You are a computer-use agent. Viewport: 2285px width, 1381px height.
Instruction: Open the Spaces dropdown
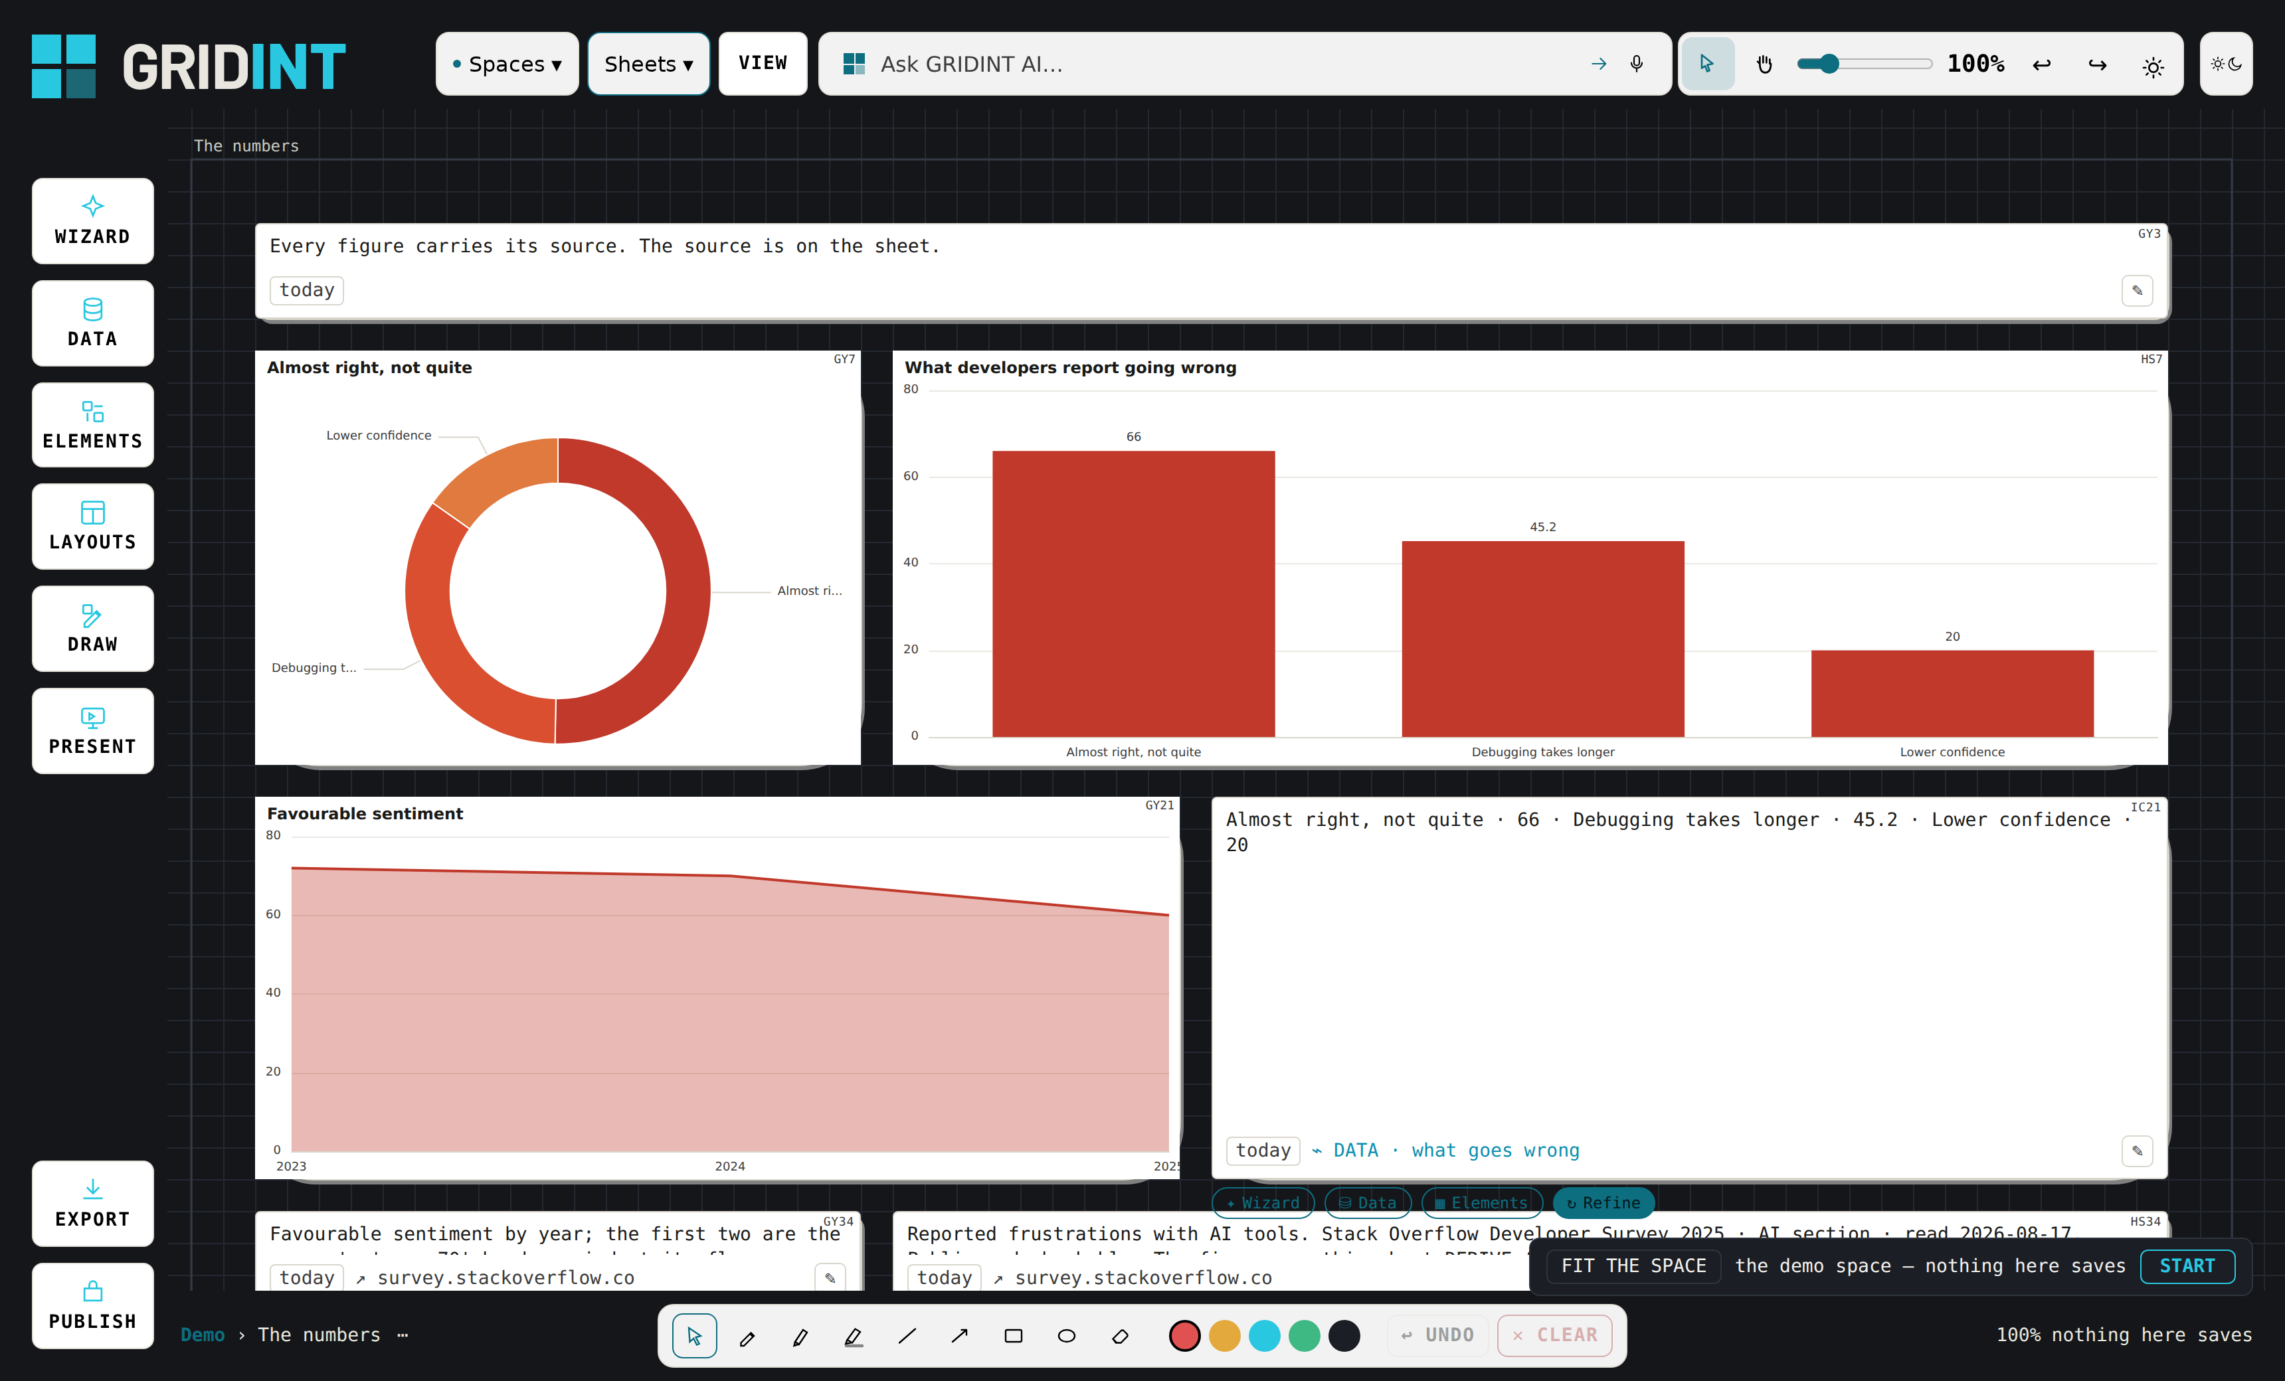[507, 64]
